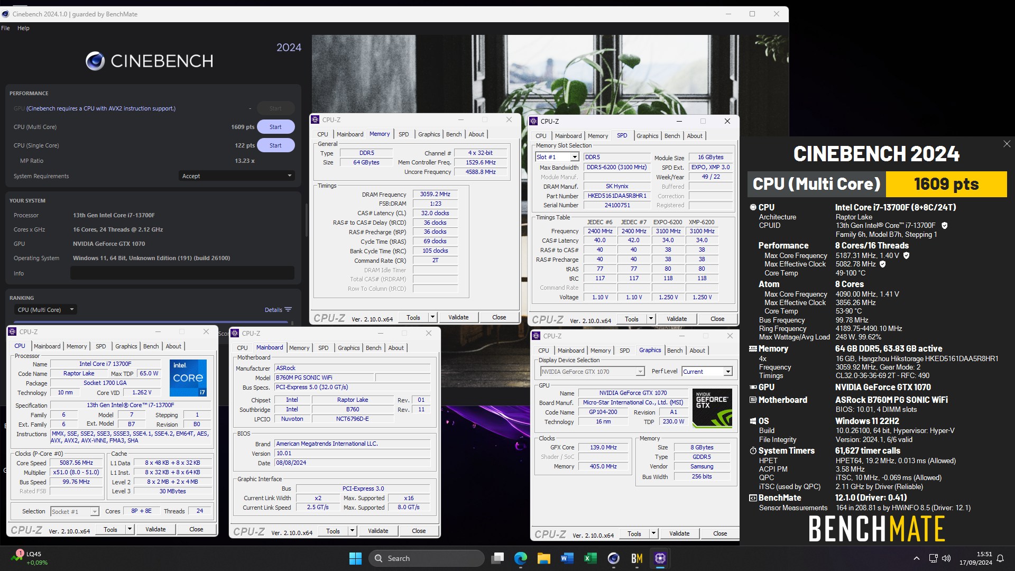Expand Tools dropdown arrow in CPU-Z Mainboard window
This screenshot has height=571, width=1015.
pyautogui.click(x=352, y=531)
